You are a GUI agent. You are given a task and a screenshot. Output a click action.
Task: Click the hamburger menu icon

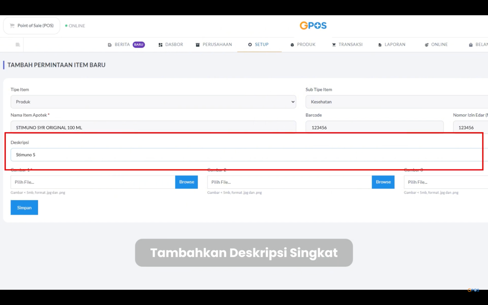click(18, 45)
